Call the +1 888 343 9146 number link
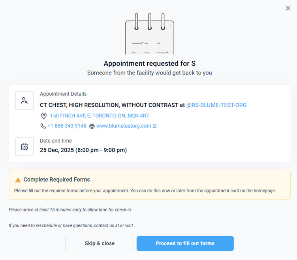The height and width of the screenshot is (260, 297). coord(67,126)
